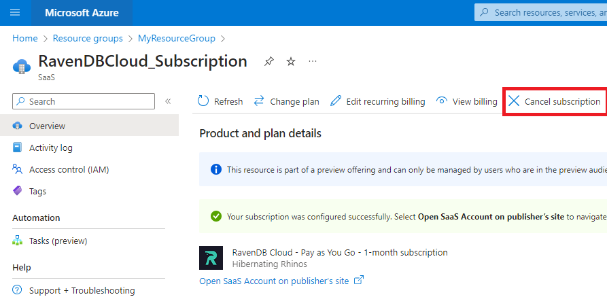Click the green success checkmark icon
This screenshot has width=607, height=297.
216,216
